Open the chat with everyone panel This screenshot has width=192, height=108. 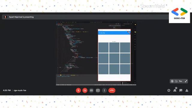click(x=181, y=91)
